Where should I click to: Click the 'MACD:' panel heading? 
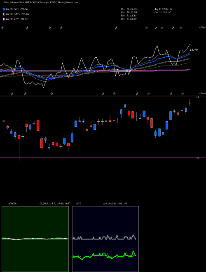pos(12,204)
